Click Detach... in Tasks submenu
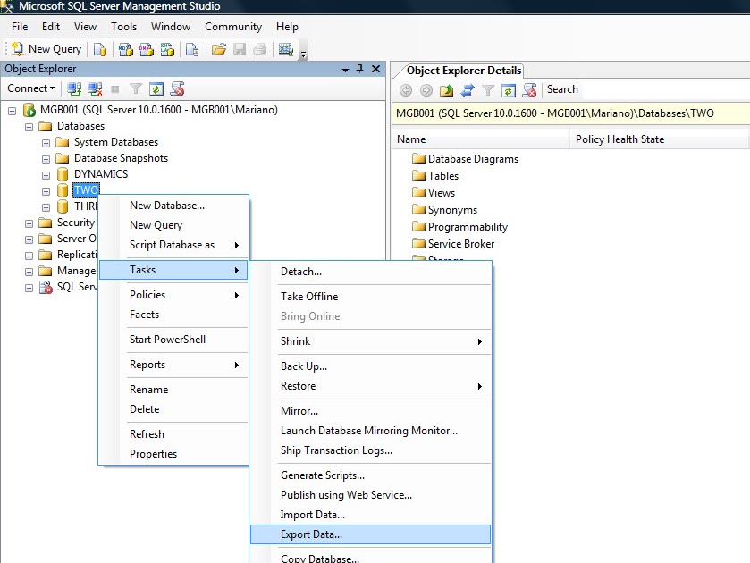Screen dimensions: 750x563 tap(370, 272)
